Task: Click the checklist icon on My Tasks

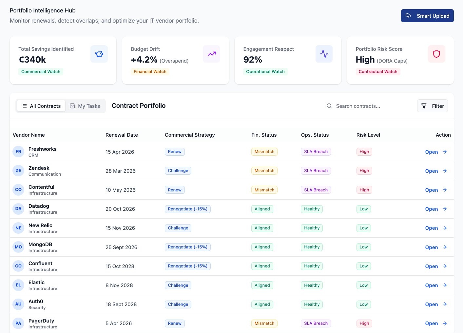Action: (72, 106)
